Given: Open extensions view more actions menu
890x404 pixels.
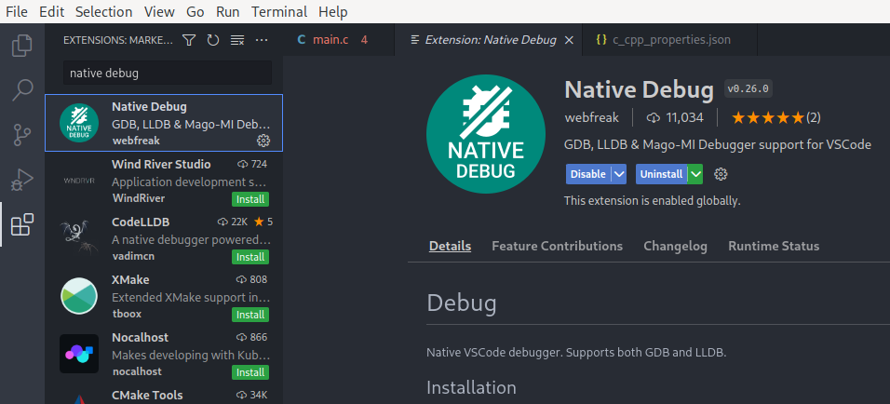Looking at the screenshot, I should [262, 40].
